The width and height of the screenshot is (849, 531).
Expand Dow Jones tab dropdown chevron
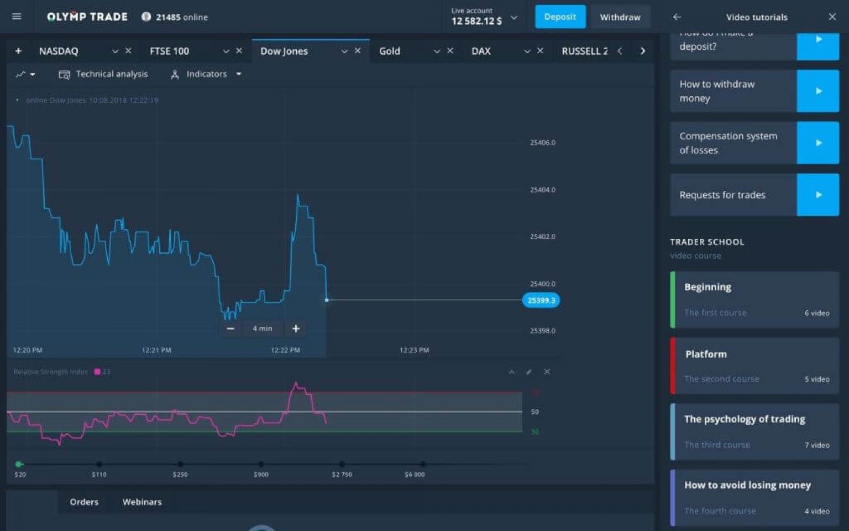pyautogui.click(x=344, y=51)
